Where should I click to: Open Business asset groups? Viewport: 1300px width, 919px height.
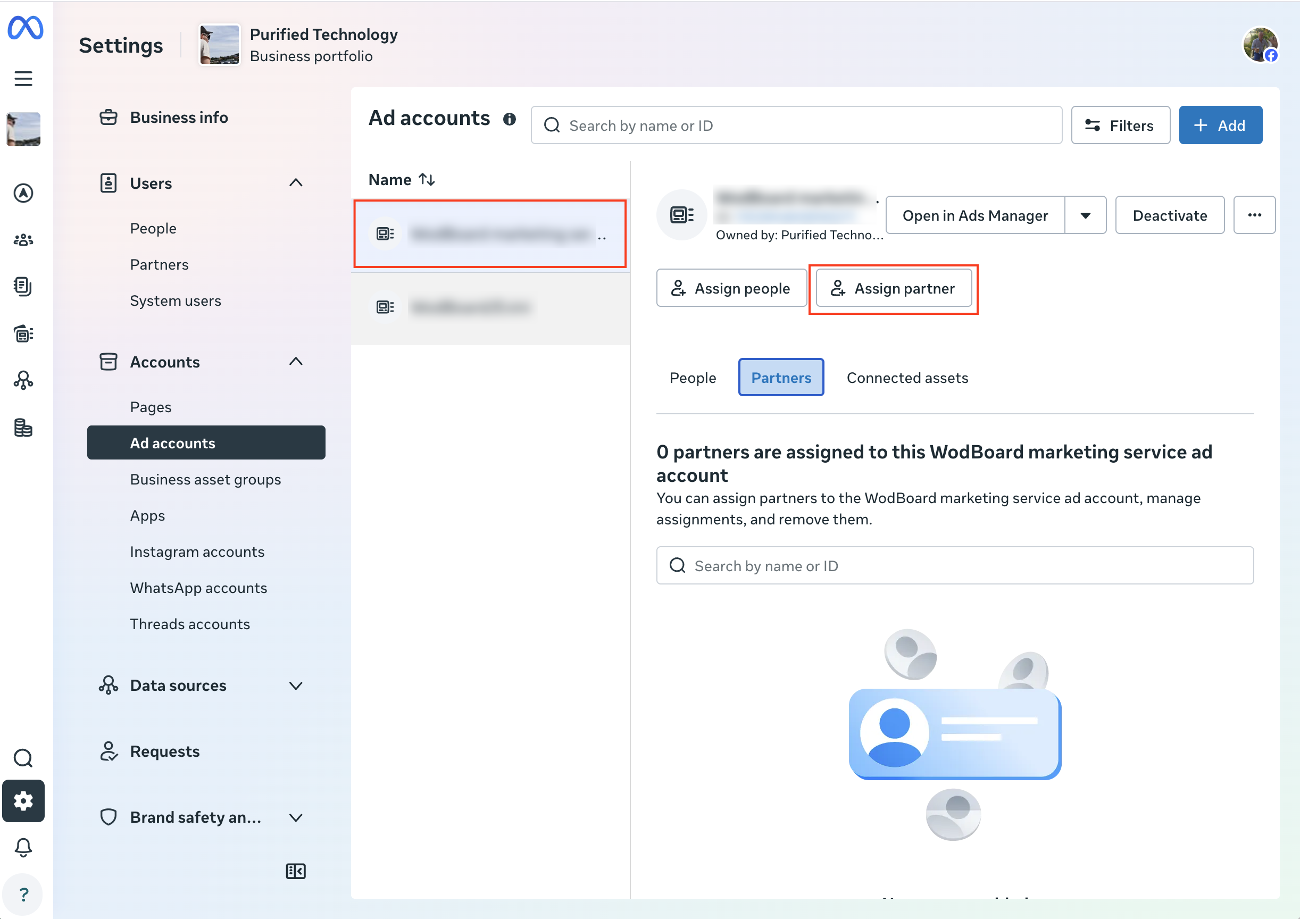point(205,480)
